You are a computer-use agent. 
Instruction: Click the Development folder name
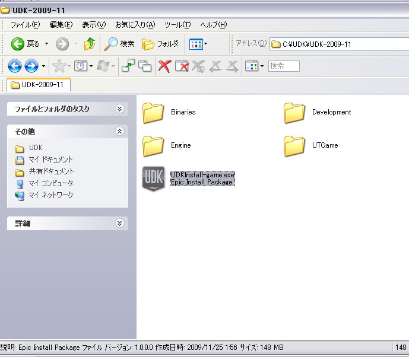331,112
